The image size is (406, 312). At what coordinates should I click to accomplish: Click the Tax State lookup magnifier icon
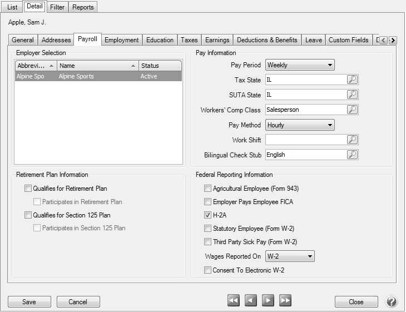[x=352, y=80]
